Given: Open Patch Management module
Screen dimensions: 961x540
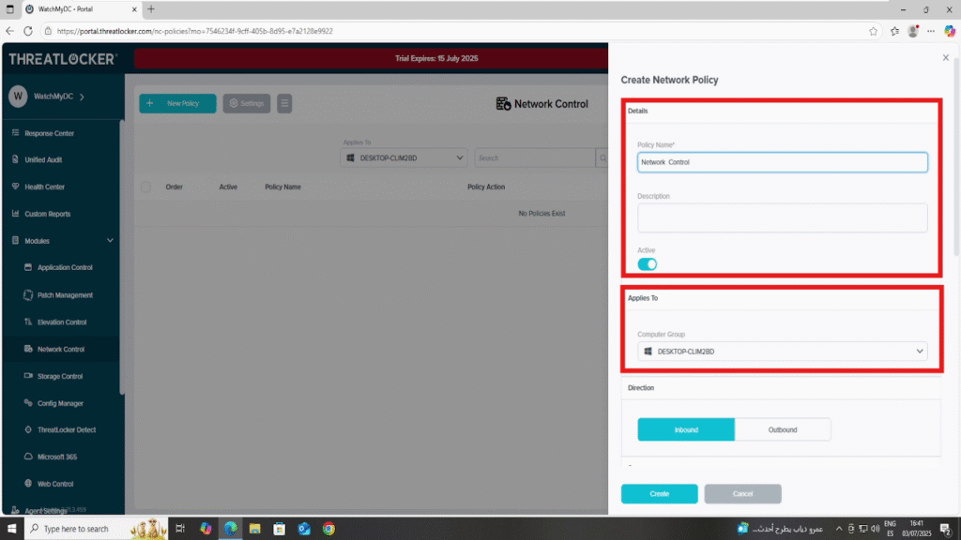Looking at the screenshot, I should pos(65,295).
